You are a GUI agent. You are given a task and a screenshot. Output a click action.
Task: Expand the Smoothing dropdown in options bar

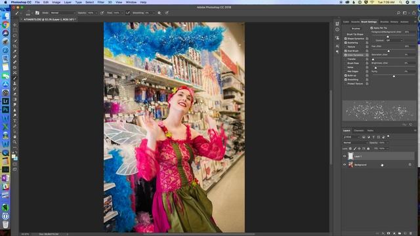pyautogui.click(x=154, y=13)
